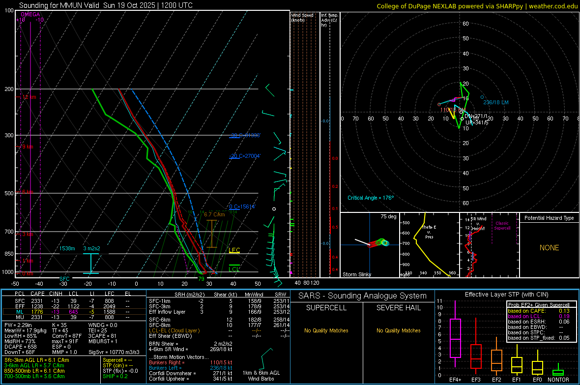580x385 pixels.
Task: Click the SUPERCELL analogue column header
Action: pos(326,308)
